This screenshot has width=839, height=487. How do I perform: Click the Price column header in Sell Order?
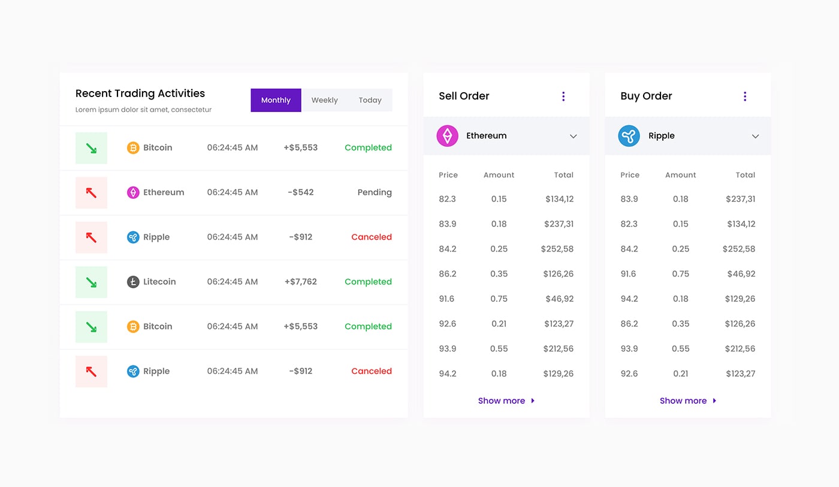tap(448, 175)
